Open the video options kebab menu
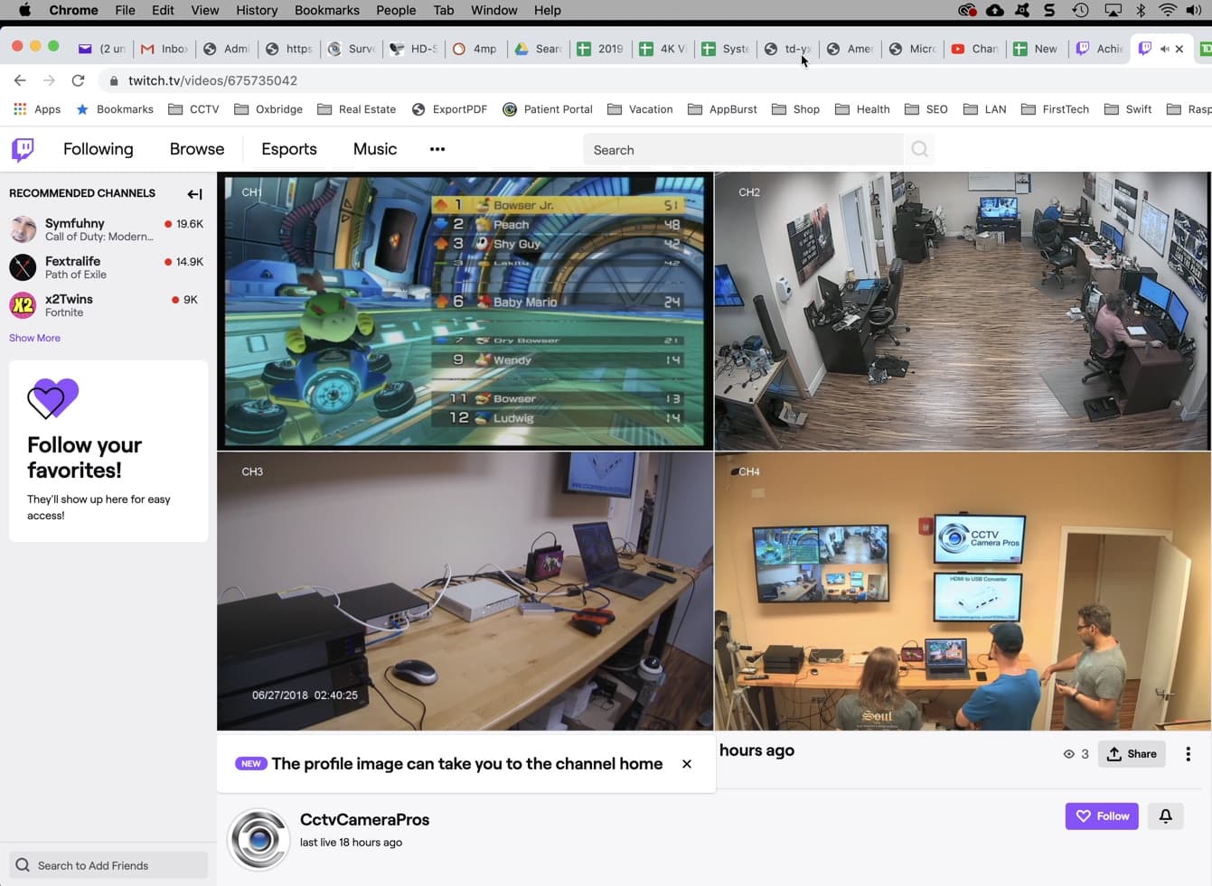Image resolution: width=1212 pixels, height=886 pixels. [x=1188, y=754]
